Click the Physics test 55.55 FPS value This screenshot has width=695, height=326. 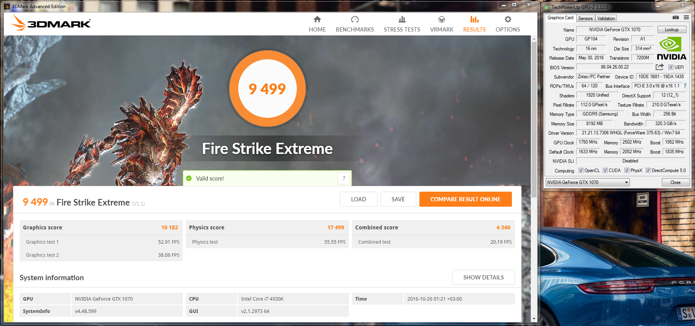pyautogui.click(x=335, y=242)
